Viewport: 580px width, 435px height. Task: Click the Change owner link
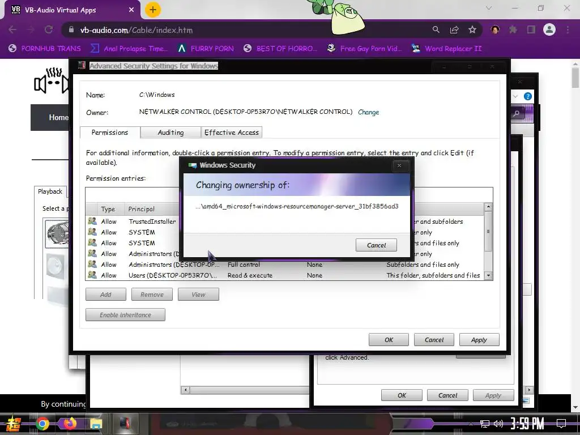click(x=368, y=112)
